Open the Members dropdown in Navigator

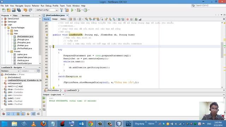click(10, 71)
